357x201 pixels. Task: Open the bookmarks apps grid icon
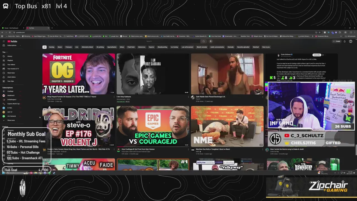click(x=3, y=36)
